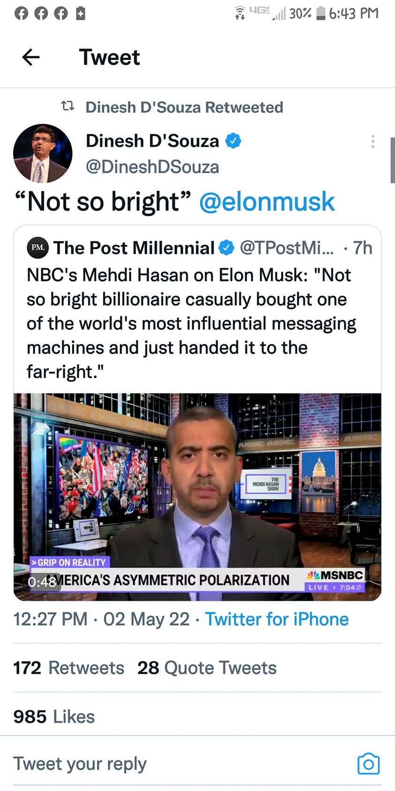The height and width of the screenshot is (791, 395).
Task: Tap the camera icon in reply bar
Action: click(368, 764)
